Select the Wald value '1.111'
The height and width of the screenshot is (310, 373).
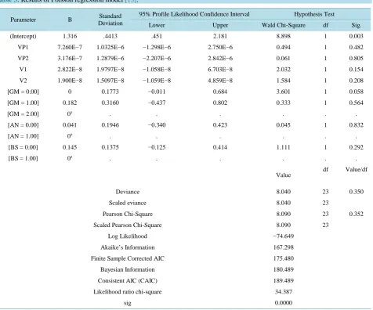tap(284, 147)
